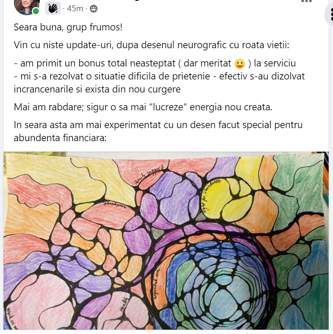The image size is (333, 334).
Task: Click the smiley emoji after 'dar meritat'
Action: [x=240, y=64]
